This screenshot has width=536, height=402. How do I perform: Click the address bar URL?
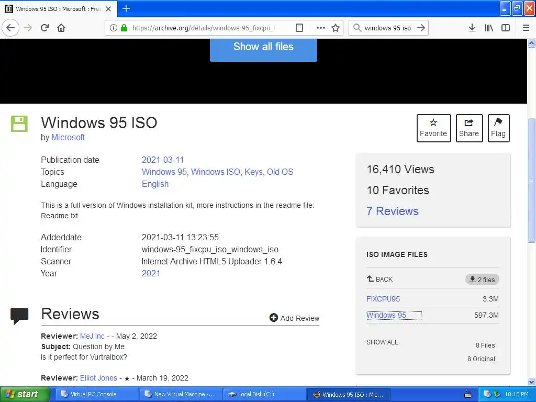coord(203,28)
